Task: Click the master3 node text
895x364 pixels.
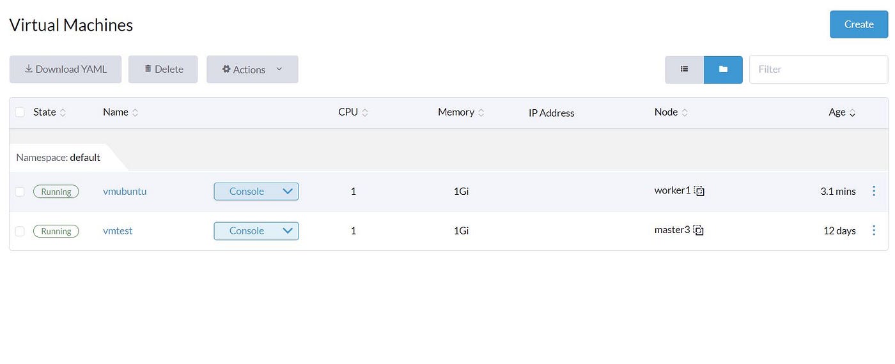Action: point(673,230)
